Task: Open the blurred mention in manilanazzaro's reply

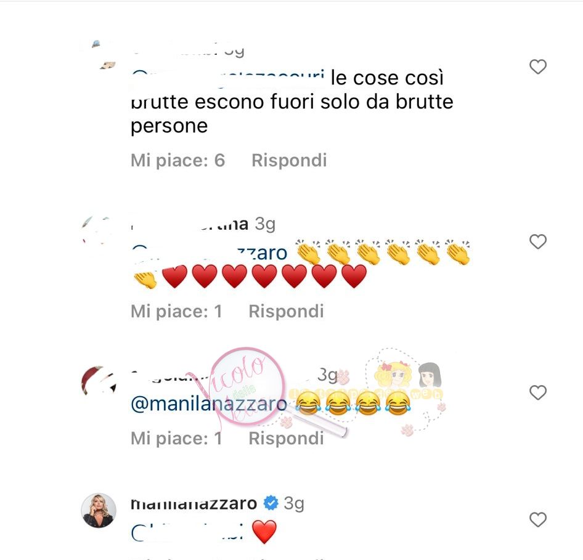Action: pos(187,532)
